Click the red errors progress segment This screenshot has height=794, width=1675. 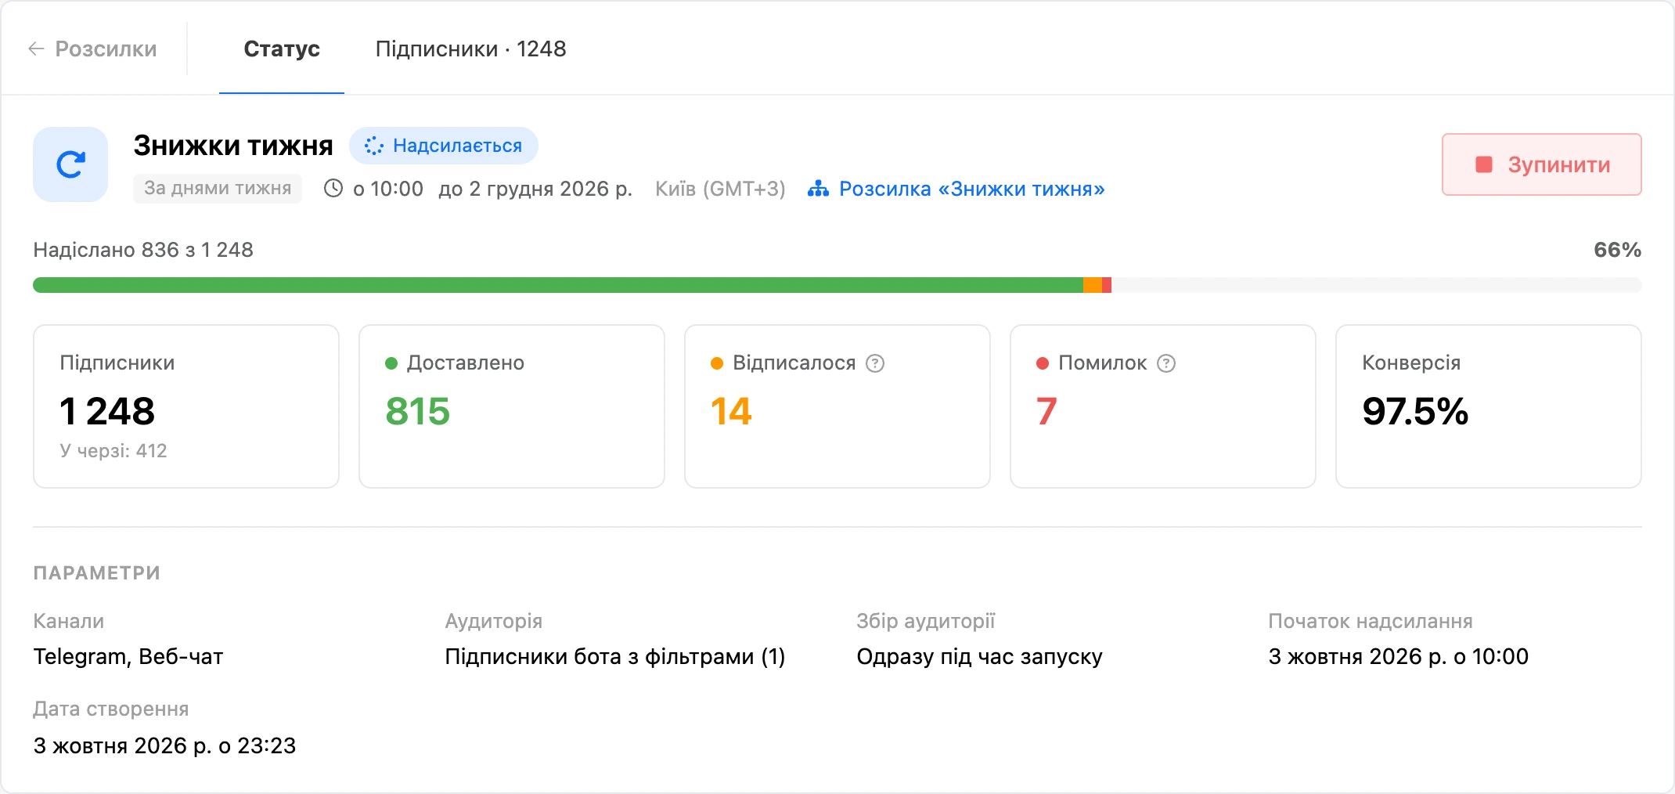(1107, 285)
